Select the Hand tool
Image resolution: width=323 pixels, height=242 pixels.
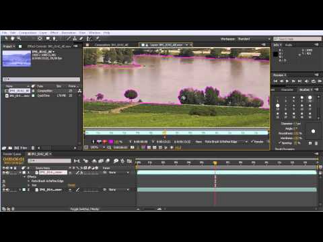point(13,38)
